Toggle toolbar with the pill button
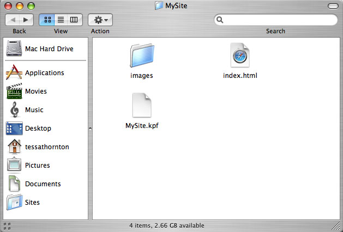Viewport: 343px width, 232px height. tap(333, 6)
